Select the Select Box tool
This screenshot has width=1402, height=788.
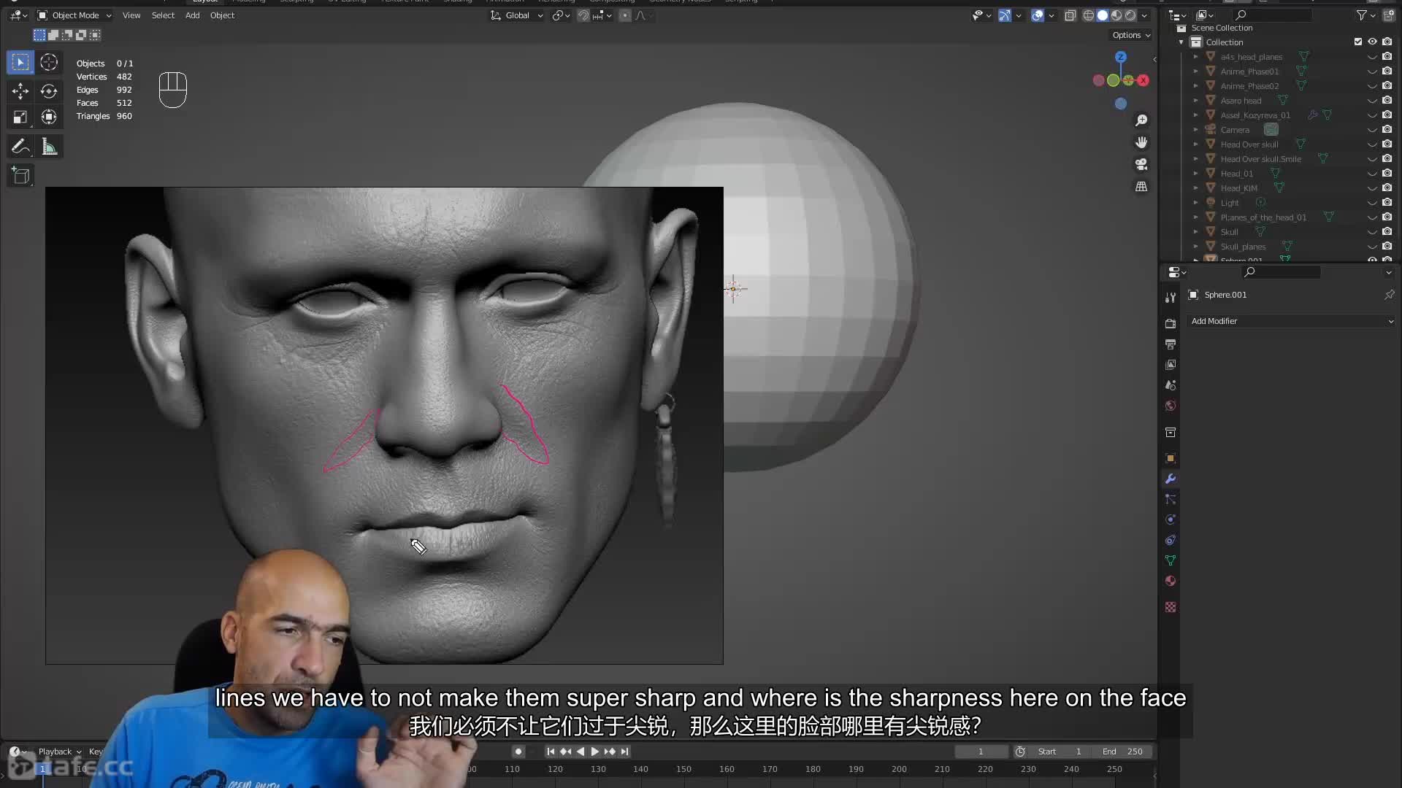tap(20, 63)
